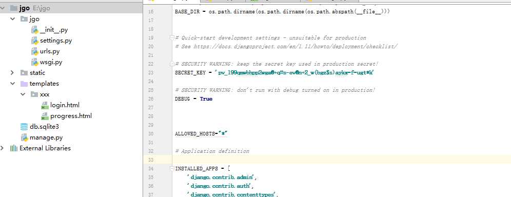Click the manage.py Python file icon
511x197 pixels.
click(24, 137)
